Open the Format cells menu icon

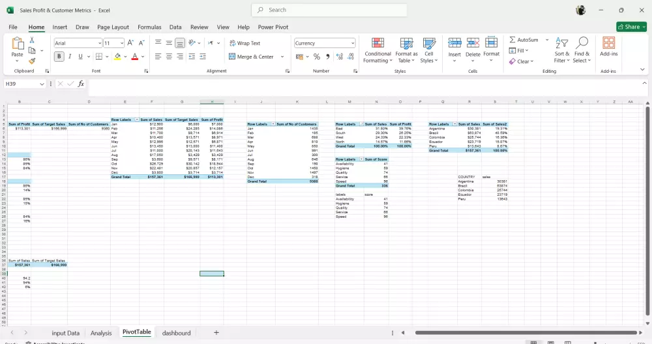(491, 43)
